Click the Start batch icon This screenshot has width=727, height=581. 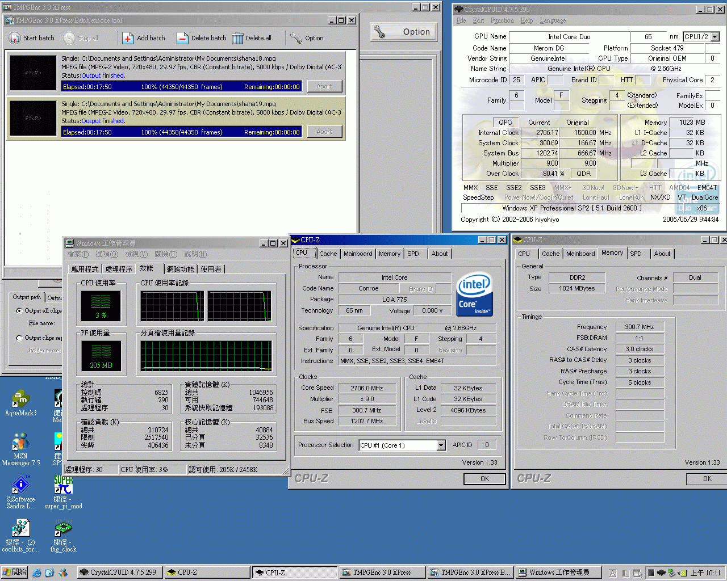click(x=15, y=38)
